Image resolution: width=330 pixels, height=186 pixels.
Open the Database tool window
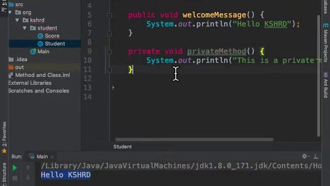tap(325, 6)
